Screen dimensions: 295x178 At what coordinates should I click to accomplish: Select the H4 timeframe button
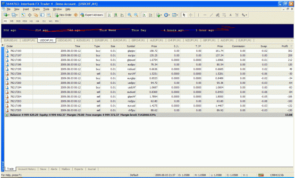pyautogui.click(x=37, y=21)
